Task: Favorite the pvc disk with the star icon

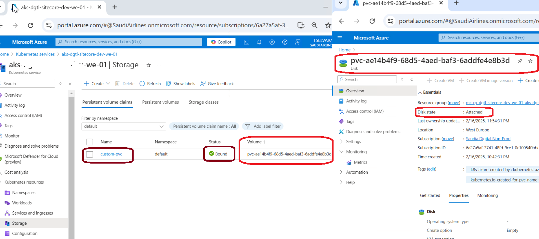Action: [x=530, y=61]
